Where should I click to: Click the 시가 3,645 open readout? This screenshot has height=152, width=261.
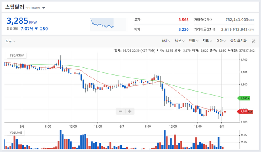coord(165,51)
